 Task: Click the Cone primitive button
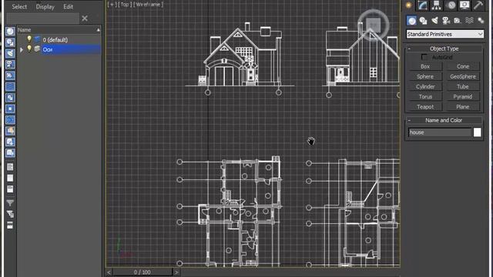pos(463,66)
